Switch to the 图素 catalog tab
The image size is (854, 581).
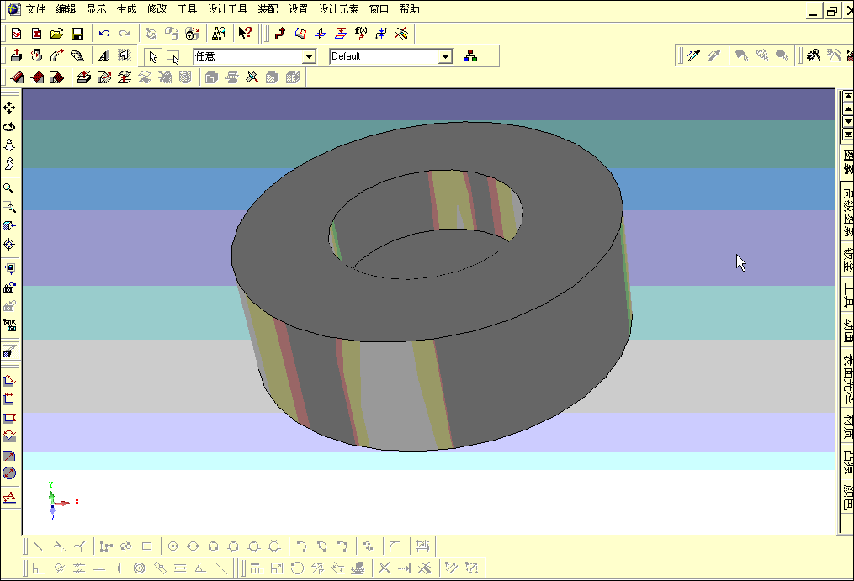[x=848, y=161]
